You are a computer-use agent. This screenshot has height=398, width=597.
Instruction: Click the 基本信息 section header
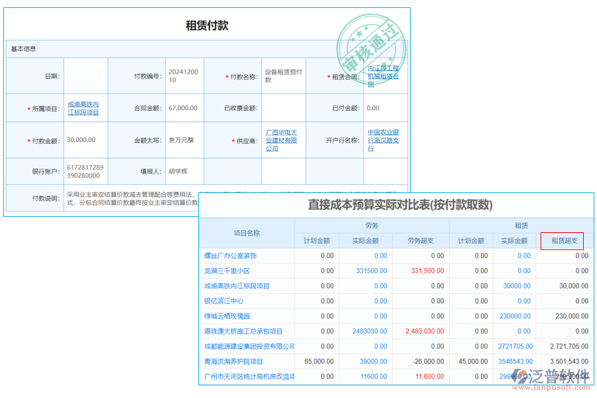25,48
